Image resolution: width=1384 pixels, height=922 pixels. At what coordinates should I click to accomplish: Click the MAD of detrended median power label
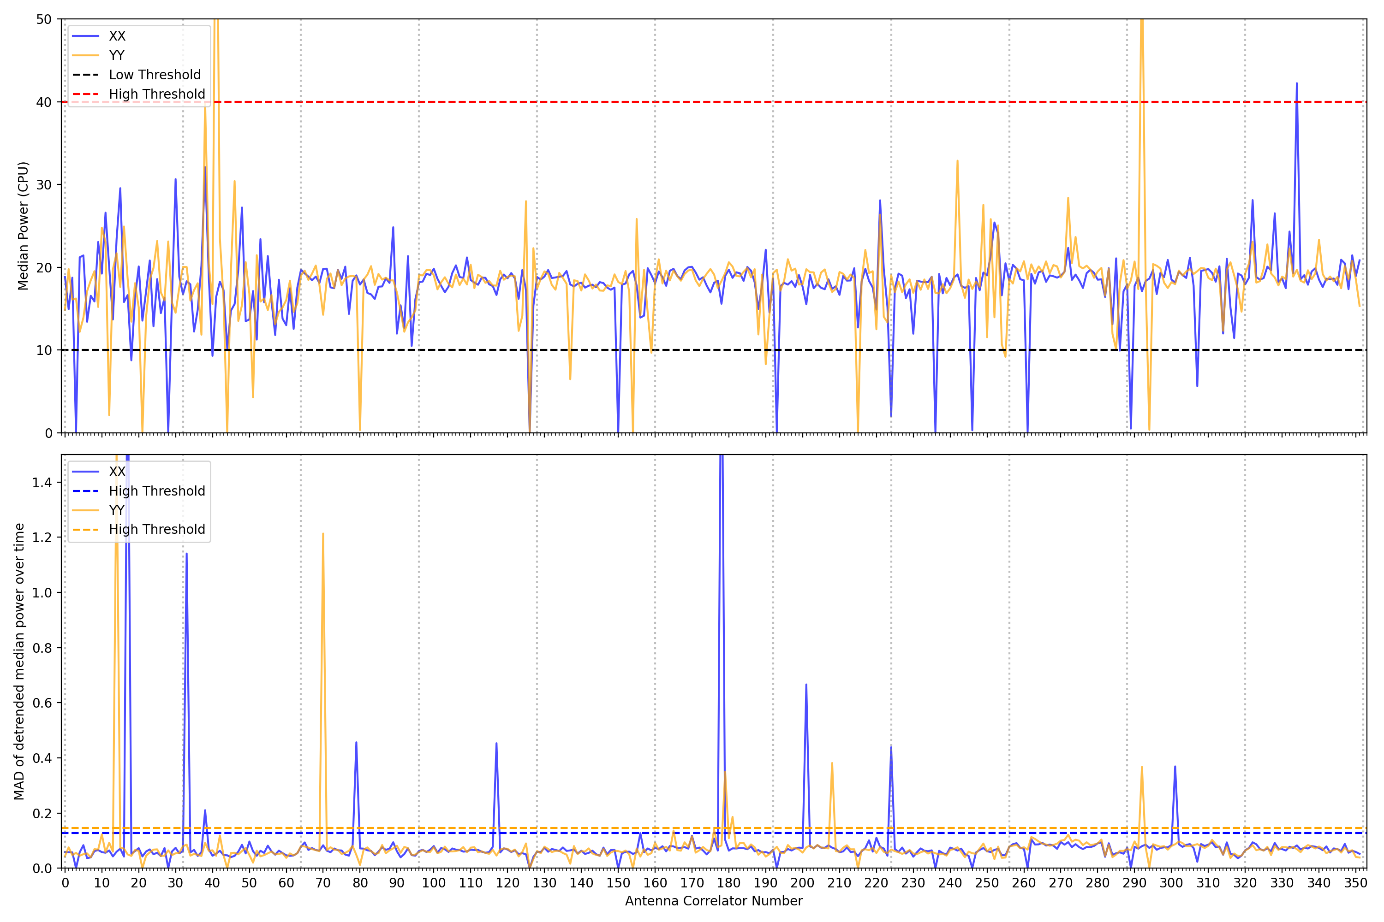(19, 662)
